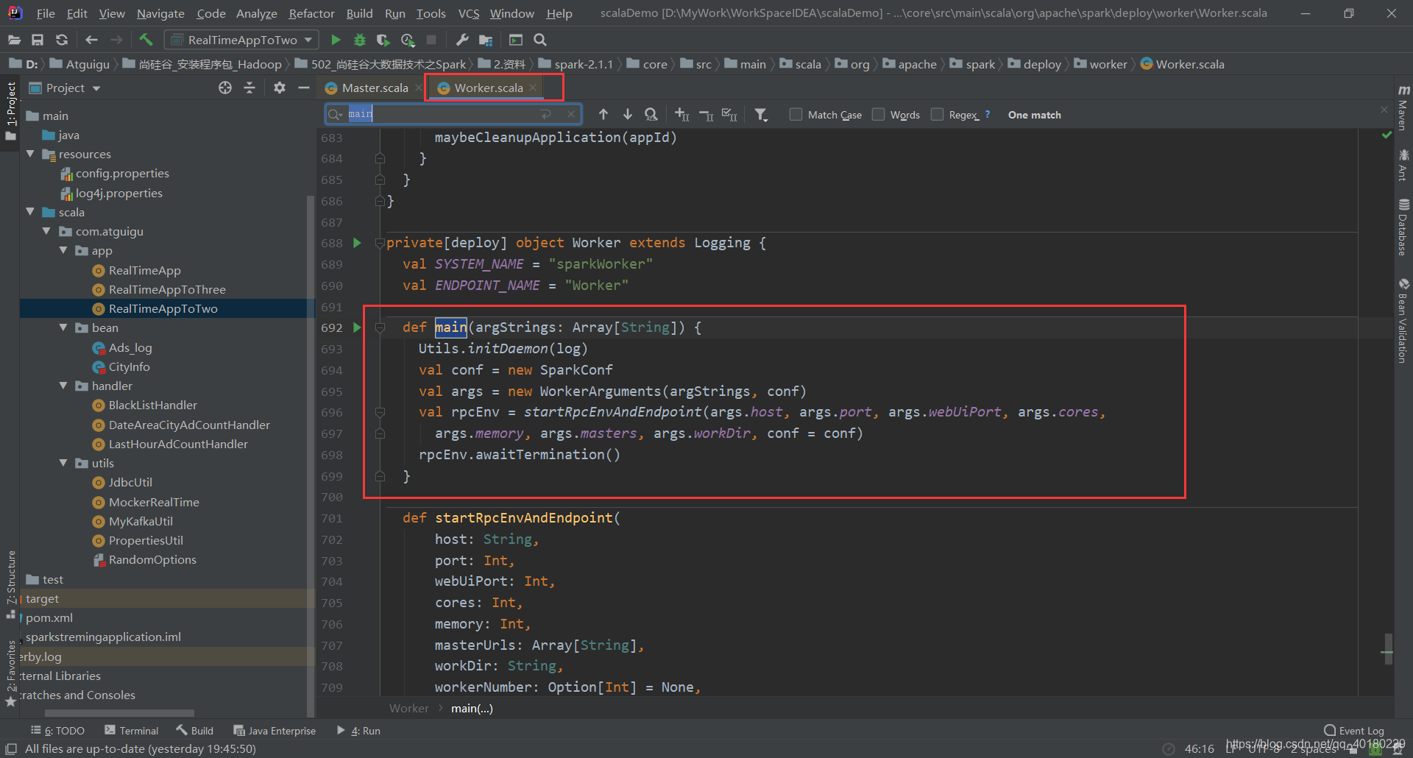Open the Analyze menu
Viewport: 1413px width, 758px height.
coord(256,13)
